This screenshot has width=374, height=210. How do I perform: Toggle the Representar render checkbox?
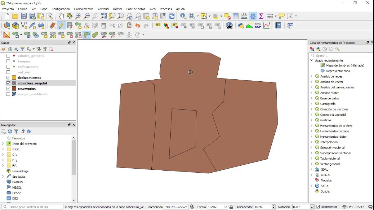click(x=318, y=207)
